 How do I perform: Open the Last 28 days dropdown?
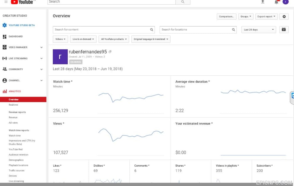click(259, 30)
